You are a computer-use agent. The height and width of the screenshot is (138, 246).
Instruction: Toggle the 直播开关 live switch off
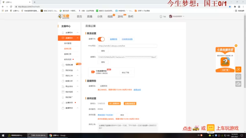pyautogui.click(x=101, y=39)
